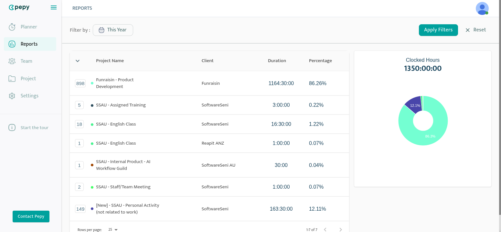This screenshot has width=501, height=232.
Task: Click SSAU - English Class for SoftwareSeni
Action: [116, 124]
